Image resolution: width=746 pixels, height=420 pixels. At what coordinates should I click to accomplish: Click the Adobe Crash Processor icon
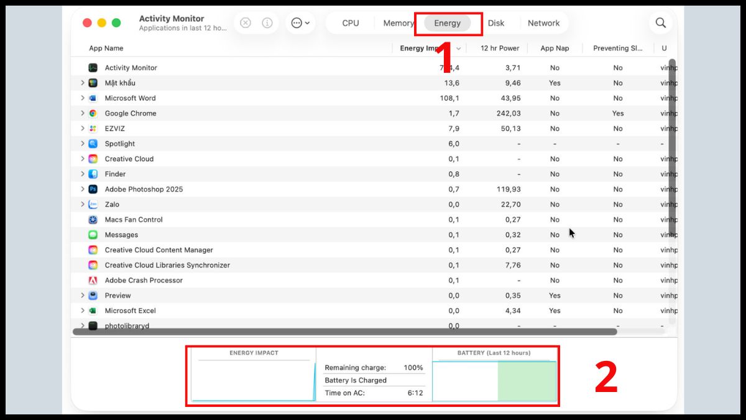[93, 281]
